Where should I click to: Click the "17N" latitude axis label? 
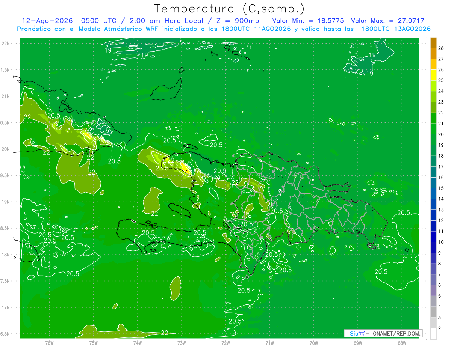pos(6,308)
